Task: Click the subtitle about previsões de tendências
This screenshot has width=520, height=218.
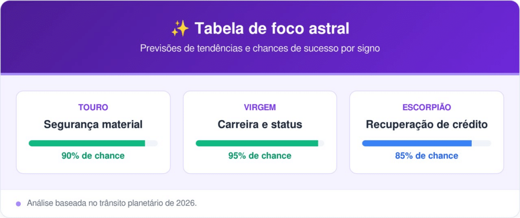Action: click(260, 49)
